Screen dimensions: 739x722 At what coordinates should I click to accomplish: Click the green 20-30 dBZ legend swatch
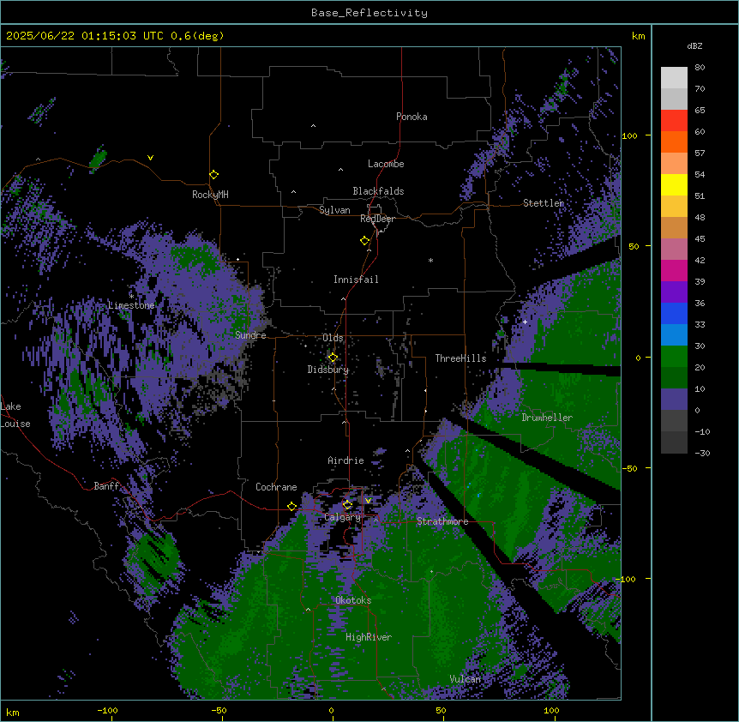click(674, 357)
